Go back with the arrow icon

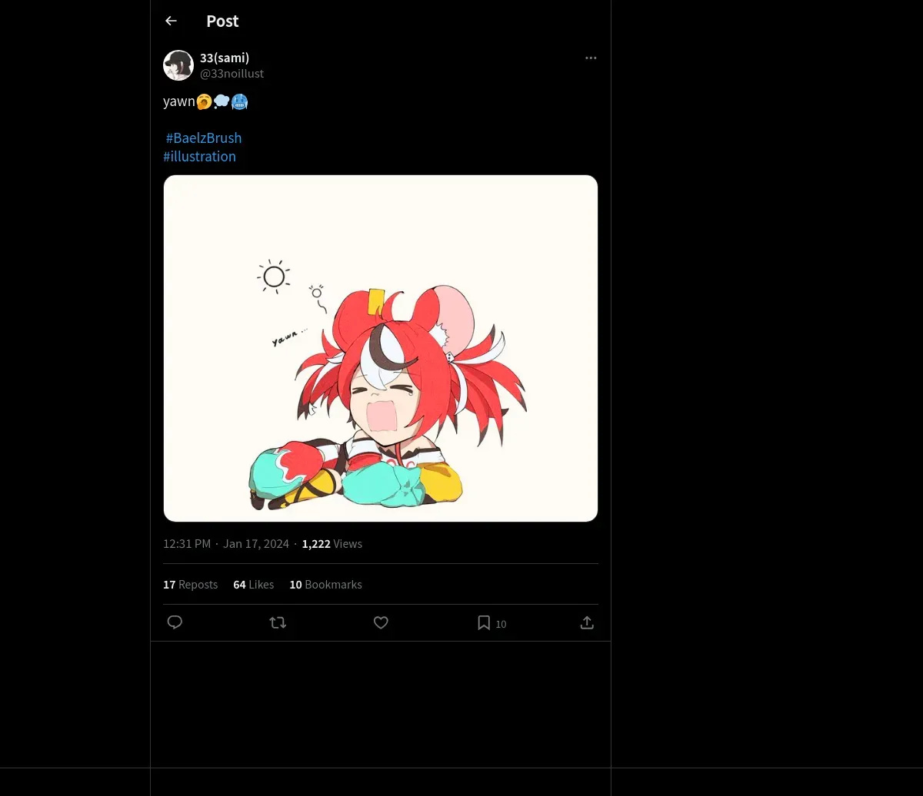(x=171, y=21)
